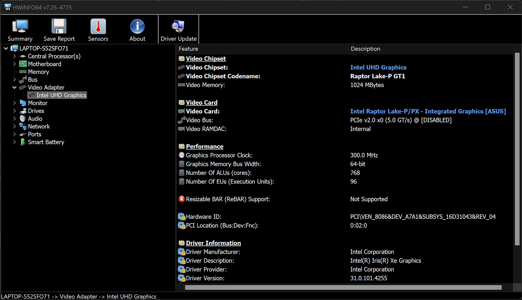Click the clock icon beside Graphics Processor Clock
This screenshot has height=300, width=522.
[x=182, y=155]
